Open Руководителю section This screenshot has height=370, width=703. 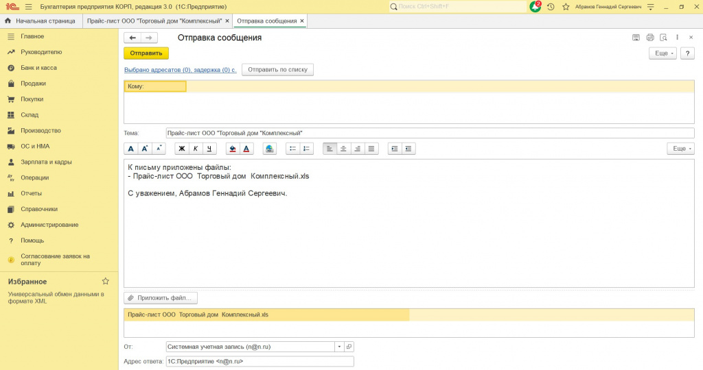tap(41, 52)
